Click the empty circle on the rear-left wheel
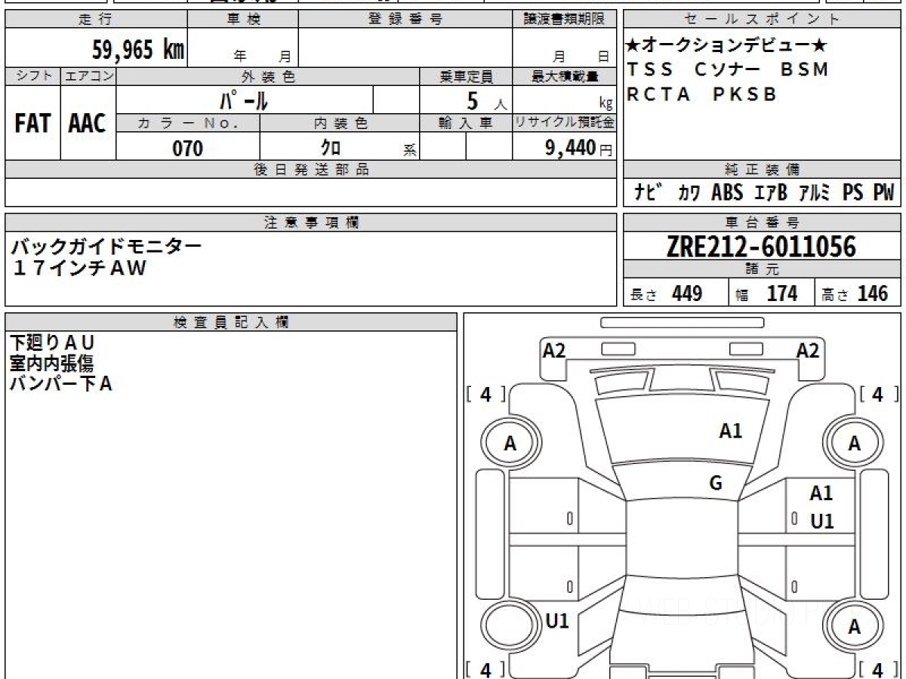This screenshot has height=679, width=906. 510,626
